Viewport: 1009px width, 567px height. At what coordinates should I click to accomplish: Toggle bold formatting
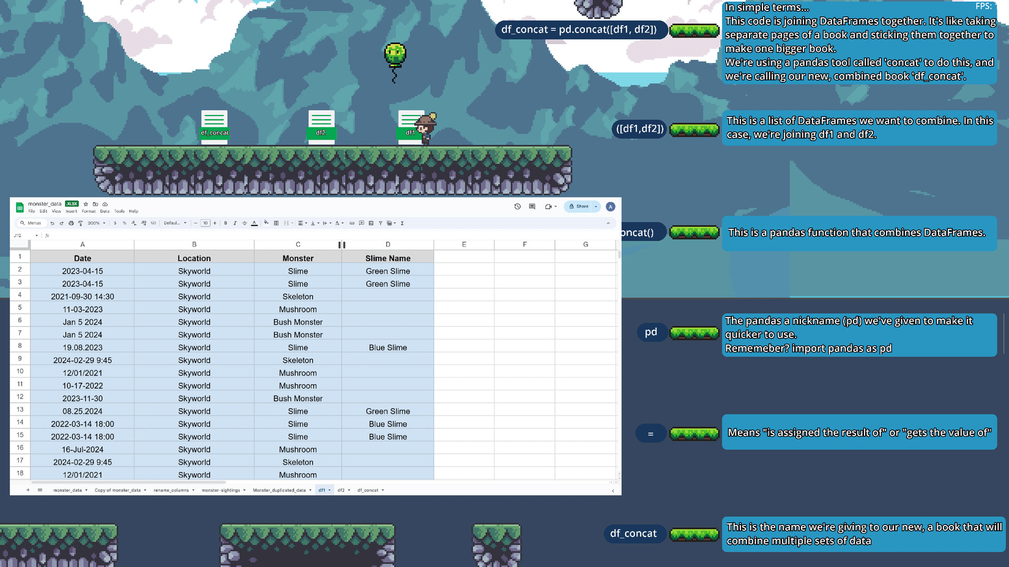click(x=225, y=223)
